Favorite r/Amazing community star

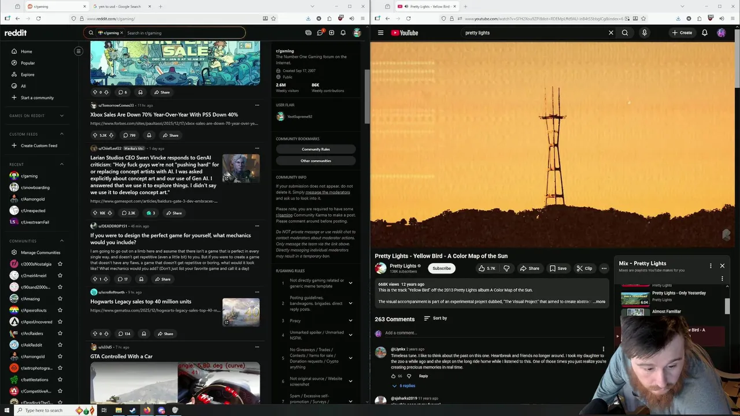pos(60,299)
